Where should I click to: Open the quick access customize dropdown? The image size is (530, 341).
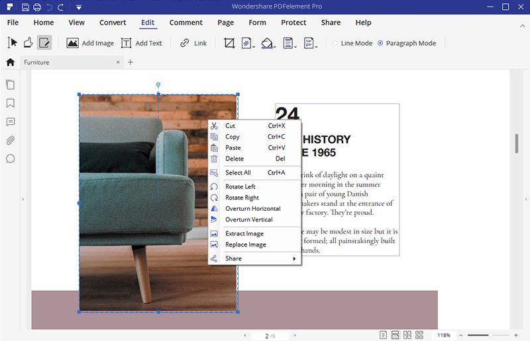pyautogui.click(x=79, y=7)
